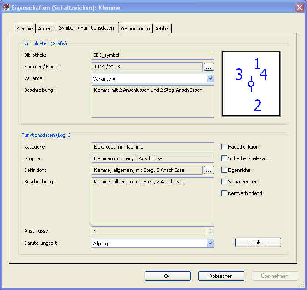Click the Gruppe field
Screen dimensions: 307x290
tap(153, 158)
